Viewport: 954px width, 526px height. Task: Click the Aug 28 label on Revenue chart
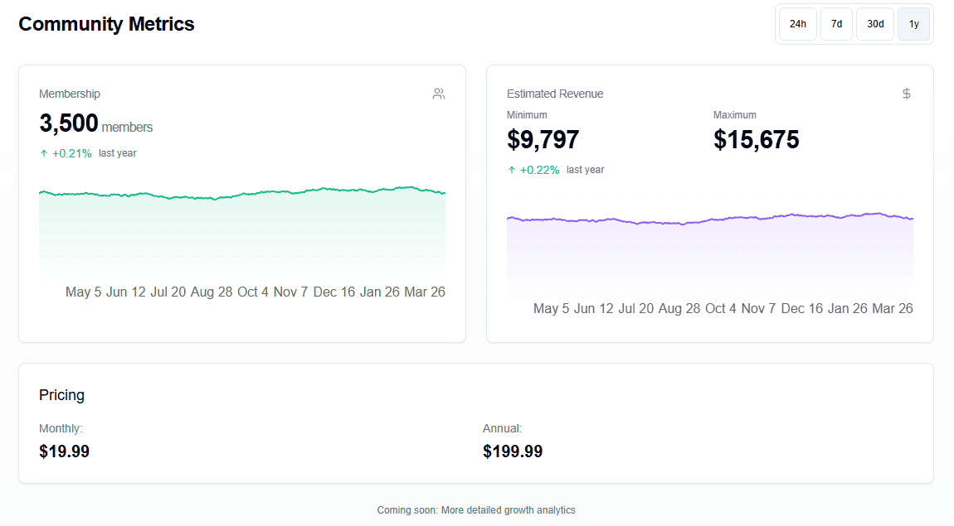pos(679,308)
